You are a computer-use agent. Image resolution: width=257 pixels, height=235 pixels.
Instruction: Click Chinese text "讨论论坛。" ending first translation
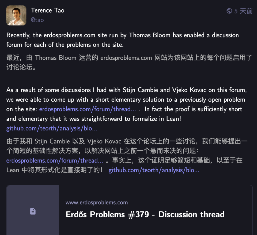[21, 67]
